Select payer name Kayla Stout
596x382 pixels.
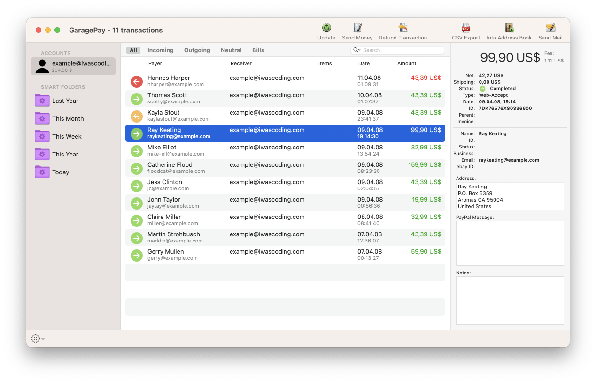point(163,113)
